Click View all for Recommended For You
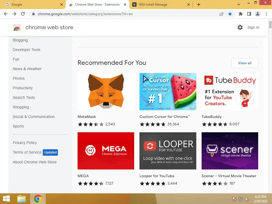The width and height of the screenshot is (272, 204). click(245, 63)
